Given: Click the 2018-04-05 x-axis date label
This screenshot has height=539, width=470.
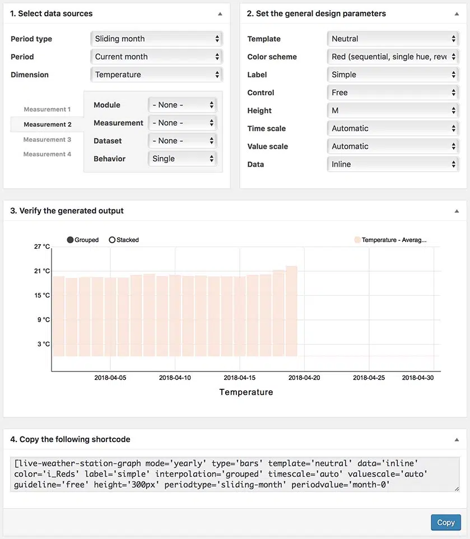Looking at the screenshot, I should tap(110, 378).
